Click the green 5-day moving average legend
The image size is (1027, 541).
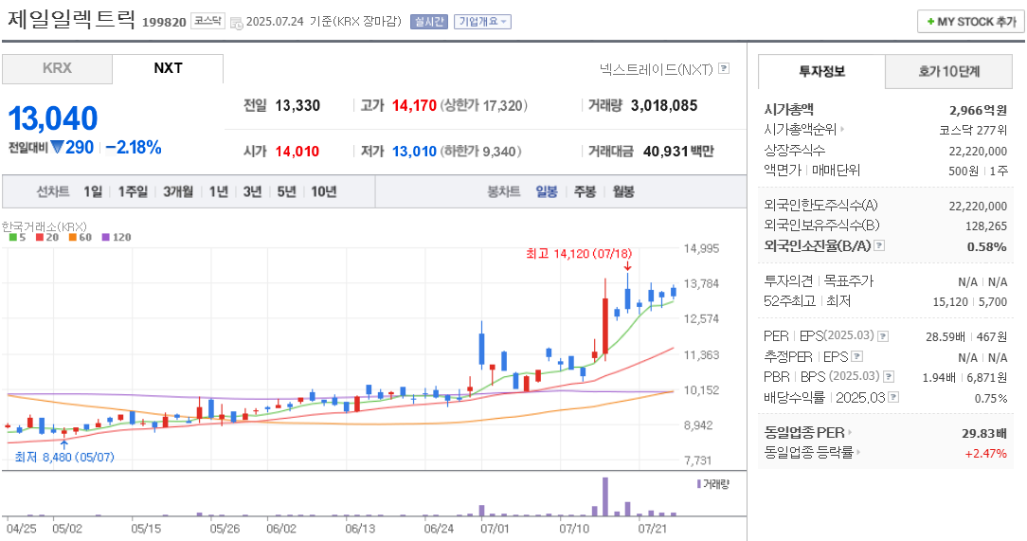18,237
